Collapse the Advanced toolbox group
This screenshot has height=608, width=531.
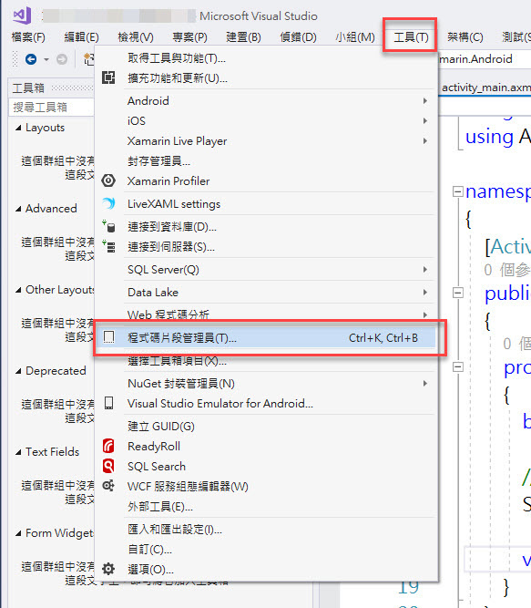point(18,209)
